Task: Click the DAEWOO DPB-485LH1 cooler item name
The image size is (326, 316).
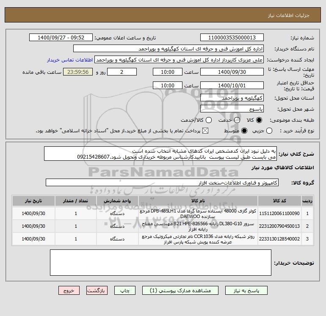Action: (198, 213)
